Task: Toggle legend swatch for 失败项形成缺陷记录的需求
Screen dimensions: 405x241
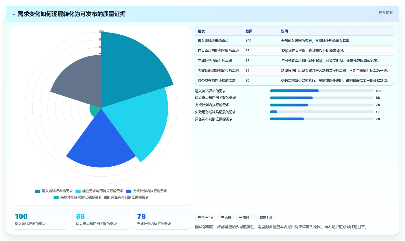Action: 56,197
